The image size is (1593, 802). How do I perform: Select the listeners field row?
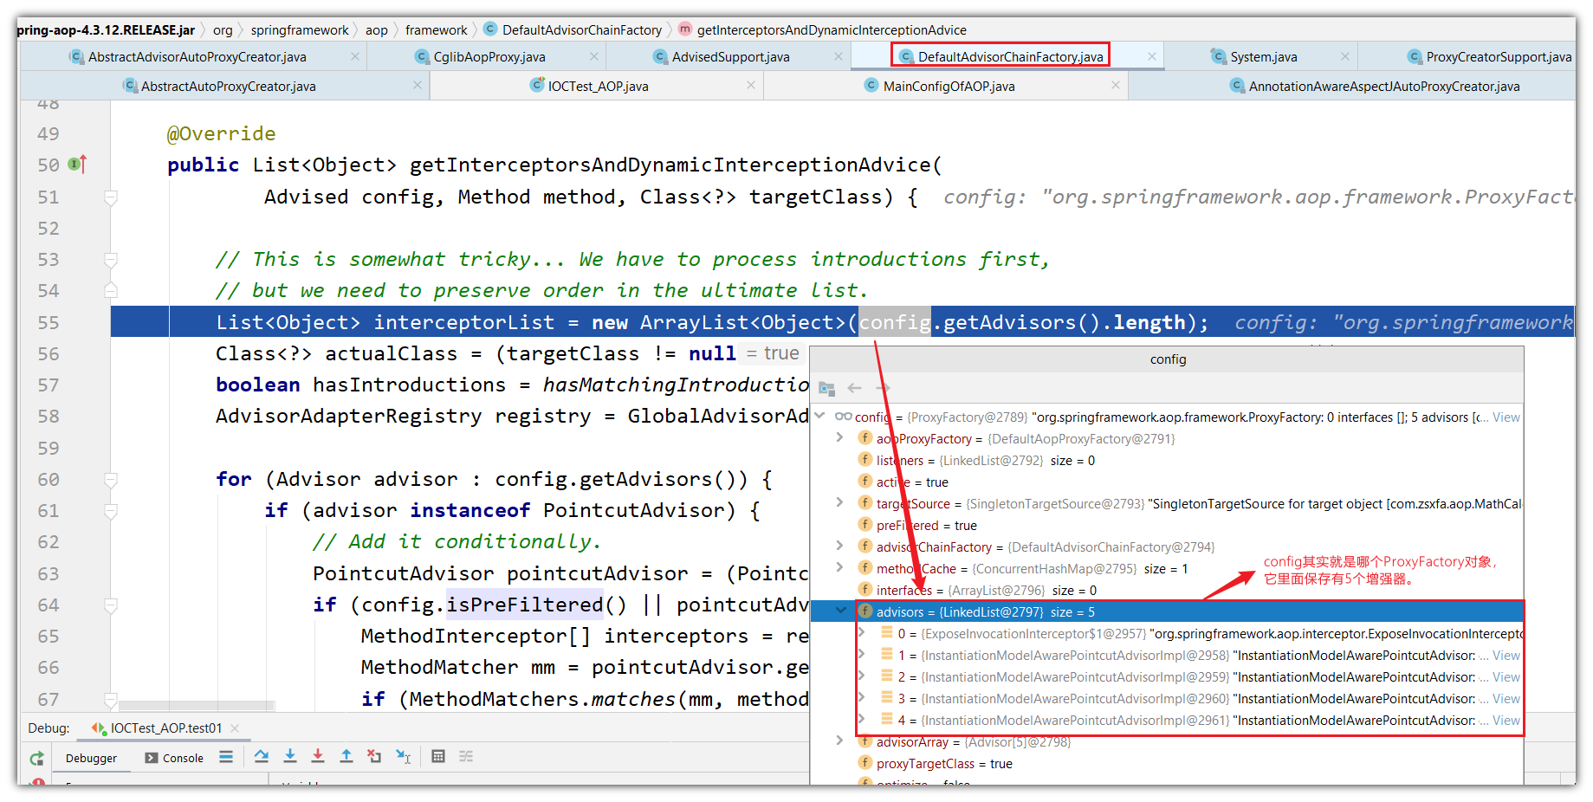coord(1166,460)
